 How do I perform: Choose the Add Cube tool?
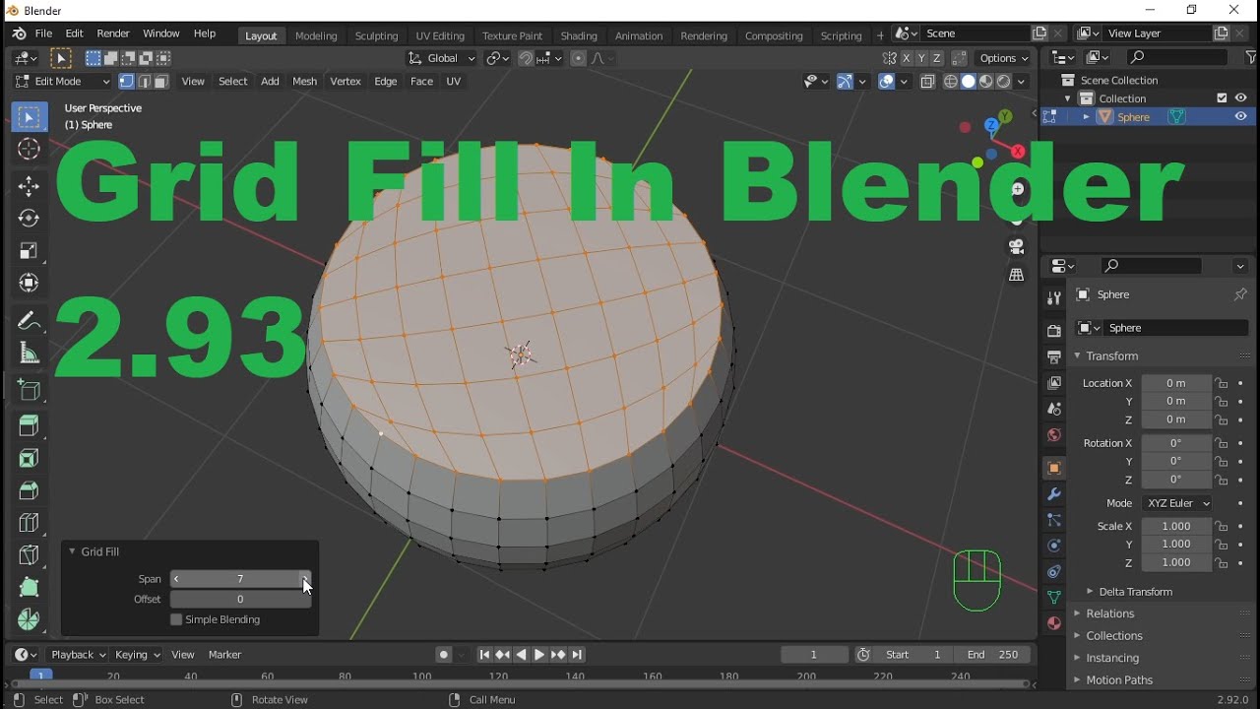click(x=29, y=390)
